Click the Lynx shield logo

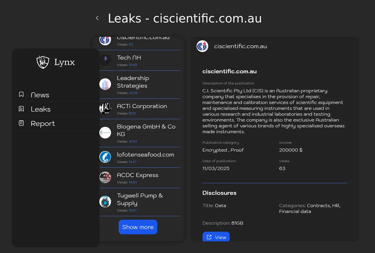[x=43, y=62]
